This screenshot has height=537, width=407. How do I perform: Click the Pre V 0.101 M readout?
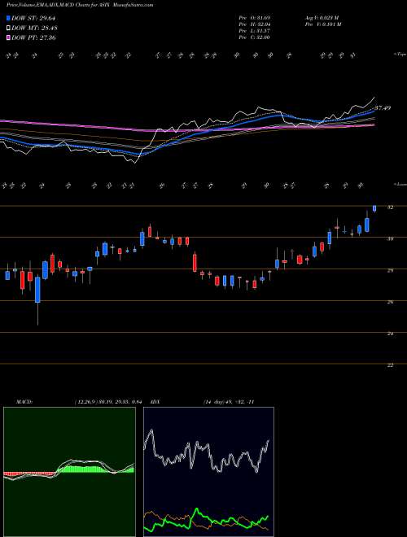[x=322, y=24]
